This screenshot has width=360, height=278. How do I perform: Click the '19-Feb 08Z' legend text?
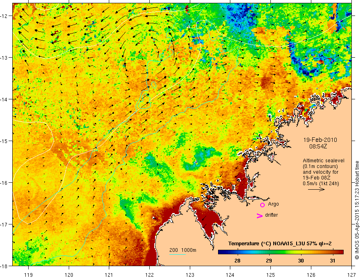(x=316, y=178)
